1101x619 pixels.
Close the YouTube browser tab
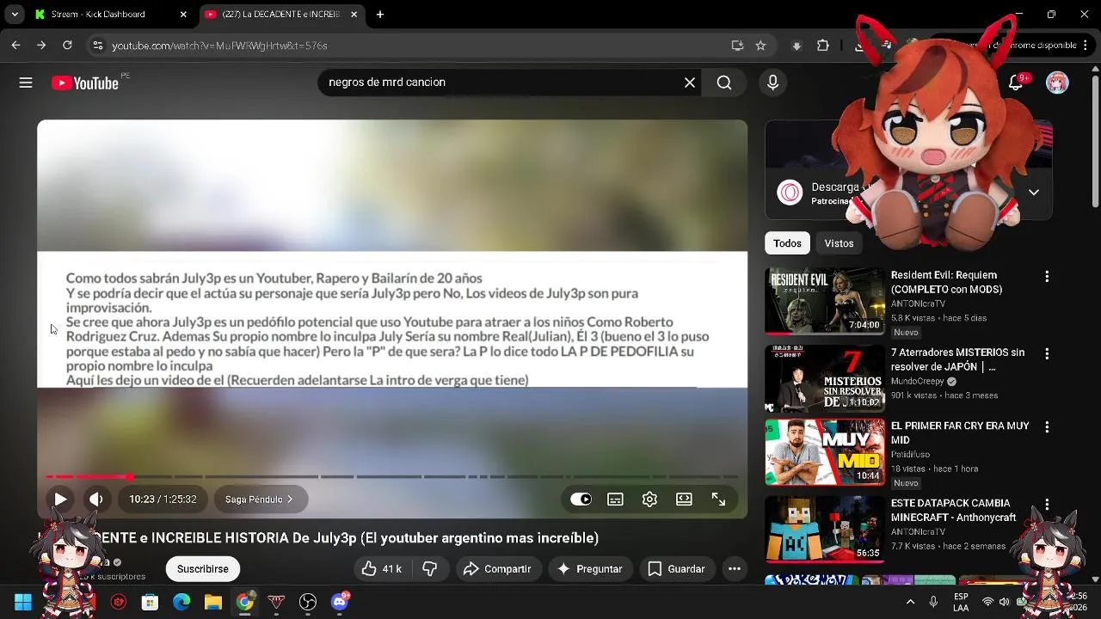point(354,15)
